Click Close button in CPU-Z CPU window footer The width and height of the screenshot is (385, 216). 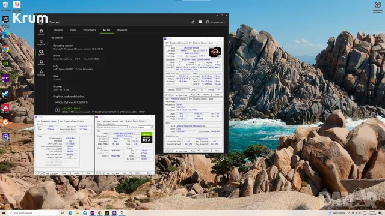click(217, 95)
